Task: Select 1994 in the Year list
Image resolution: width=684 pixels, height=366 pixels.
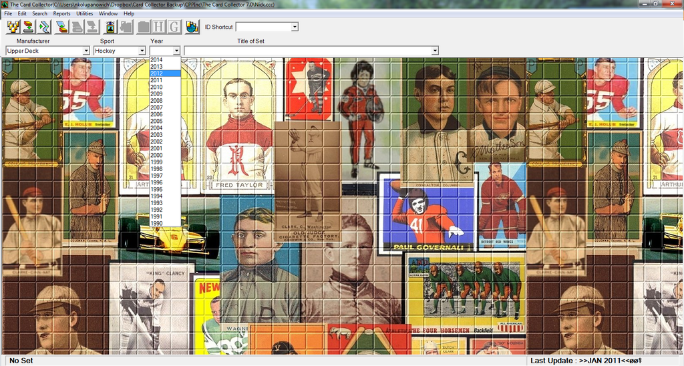Action: pyautogui.click(x=165, y=196)
